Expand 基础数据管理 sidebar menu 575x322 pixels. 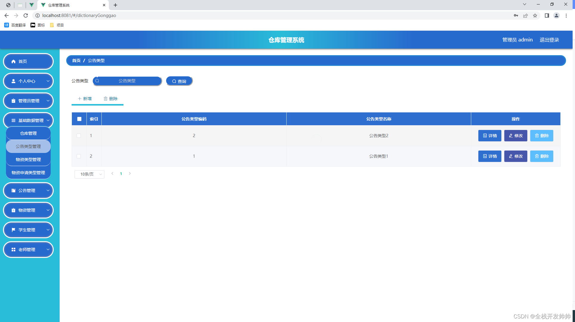coord(28,120)
